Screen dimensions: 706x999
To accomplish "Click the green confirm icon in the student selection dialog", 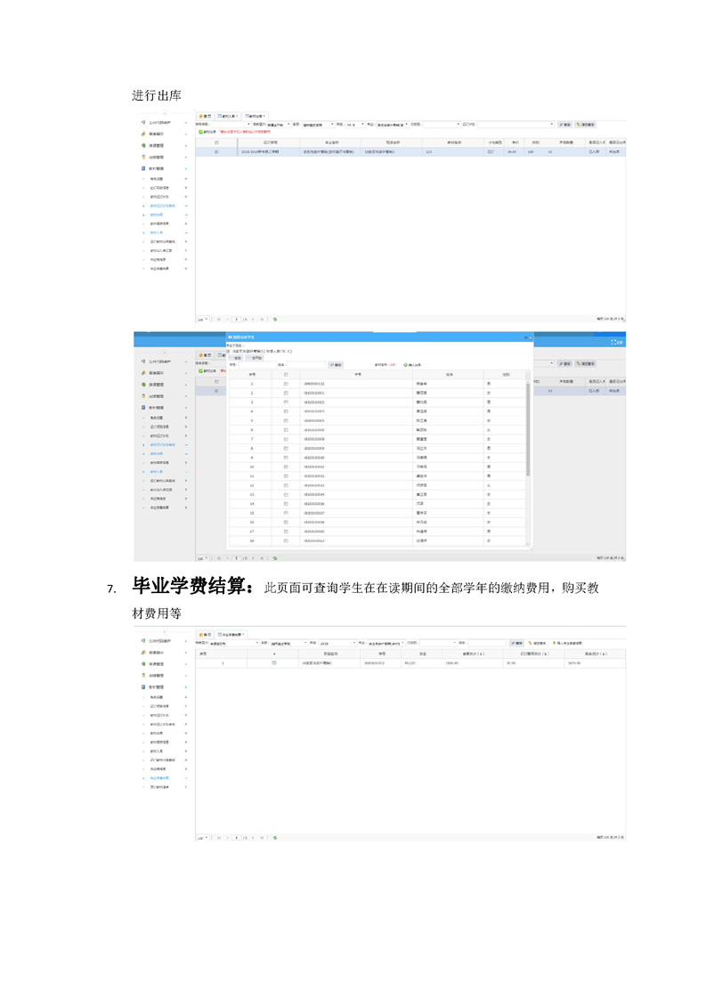I will [x=405, y=364].
